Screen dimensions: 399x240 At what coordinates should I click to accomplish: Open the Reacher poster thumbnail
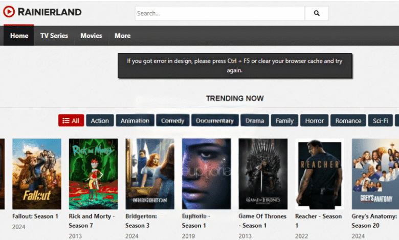pyautogui.click(x=320, y=174)
